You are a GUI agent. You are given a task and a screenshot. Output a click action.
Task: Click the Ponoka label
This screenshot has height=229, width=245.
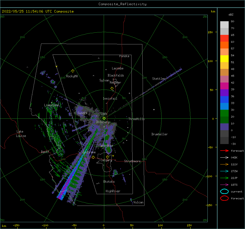(124, 56)
